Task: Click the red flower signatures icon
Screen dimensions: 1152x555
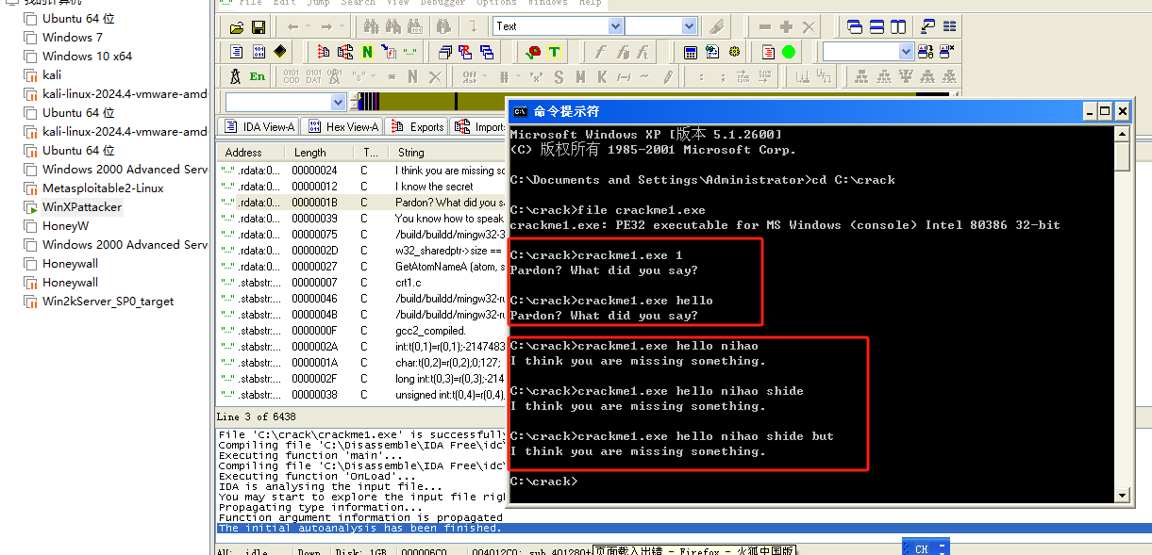Action: click(x=533, y=52)
